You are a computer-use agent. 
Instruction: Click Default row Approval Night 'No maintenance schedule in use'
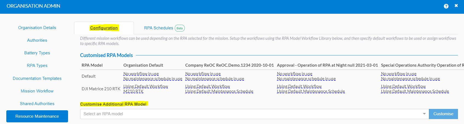pyautogui.click(x=306, y=79)
